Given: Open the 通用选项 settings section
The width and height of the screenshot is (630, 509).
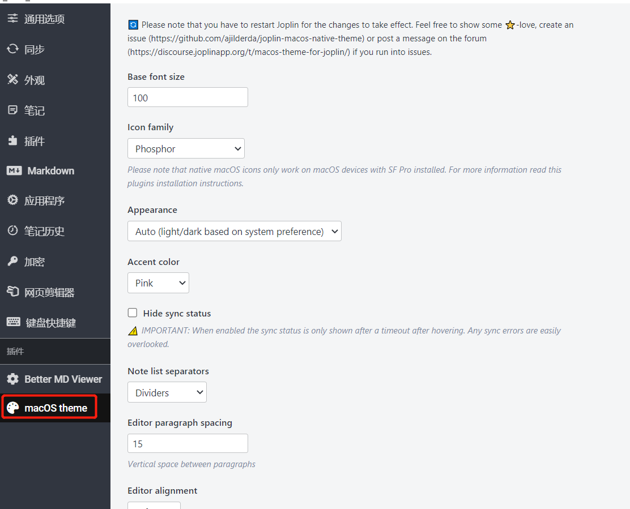Looking at the screenshot, I should point(44,19).
